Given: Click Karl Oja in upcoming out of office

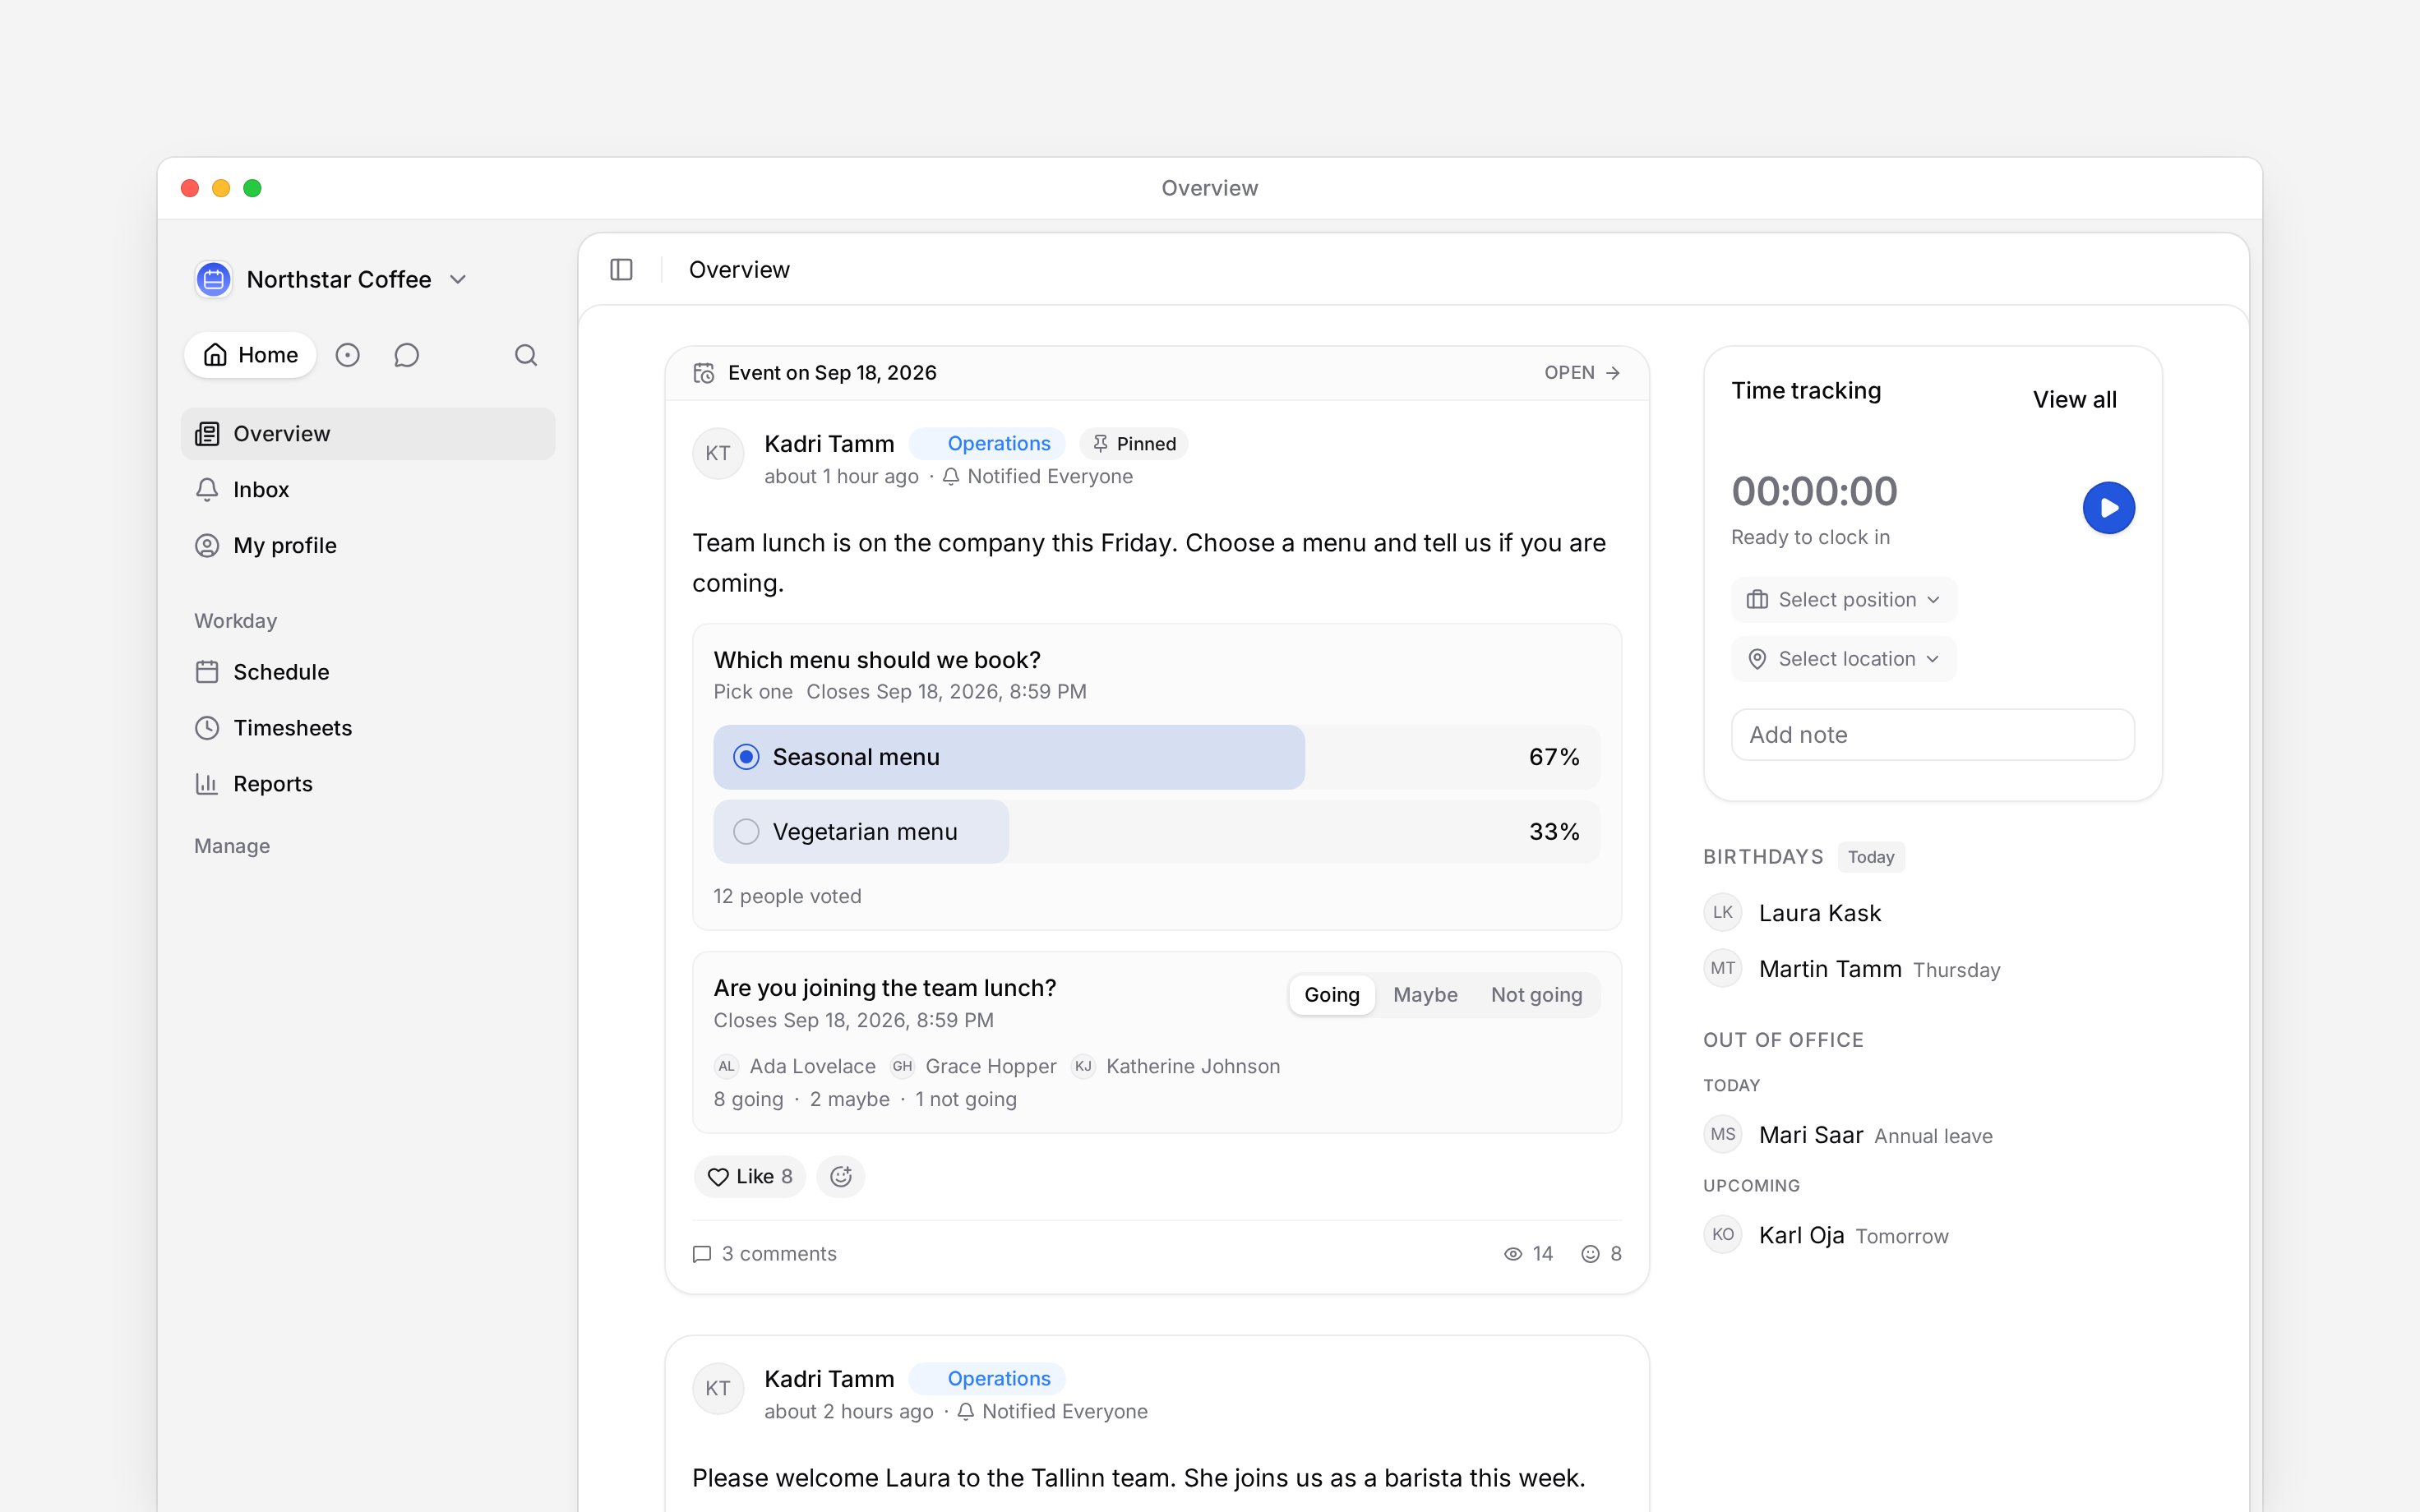Looking at the screenshot, I should point(1801,1235).
